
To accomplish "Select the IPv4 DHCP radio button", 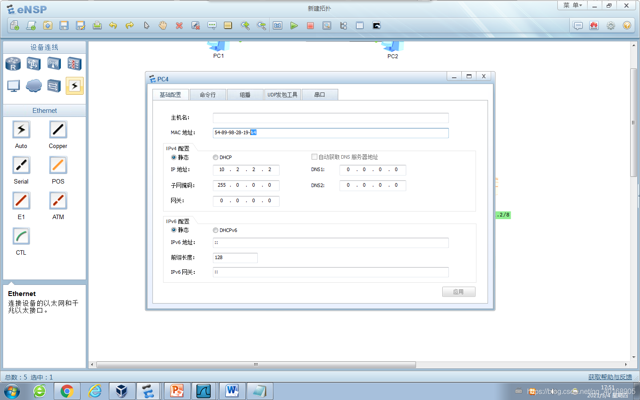I will click(216, 157).
